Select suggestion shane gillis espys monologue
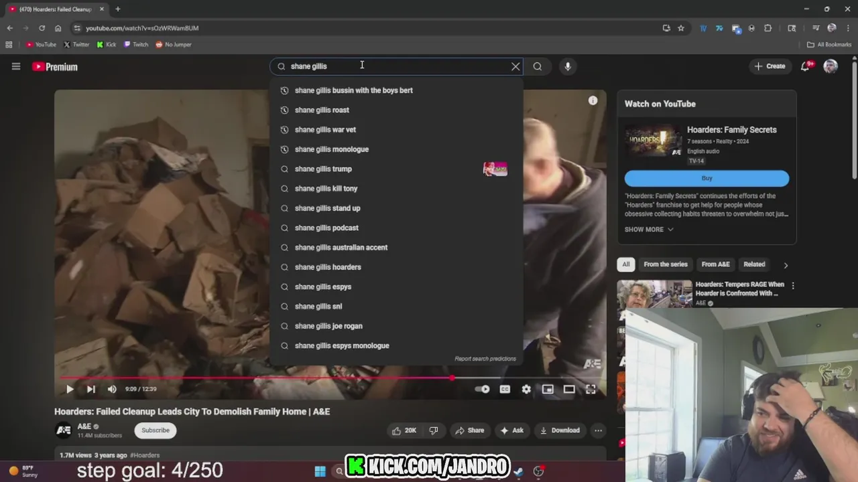The width and height of the screenshot is (858, 482). click(x=396, y=345)
